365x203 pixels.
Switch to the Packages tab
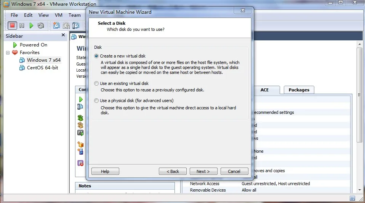coord(299,90)
